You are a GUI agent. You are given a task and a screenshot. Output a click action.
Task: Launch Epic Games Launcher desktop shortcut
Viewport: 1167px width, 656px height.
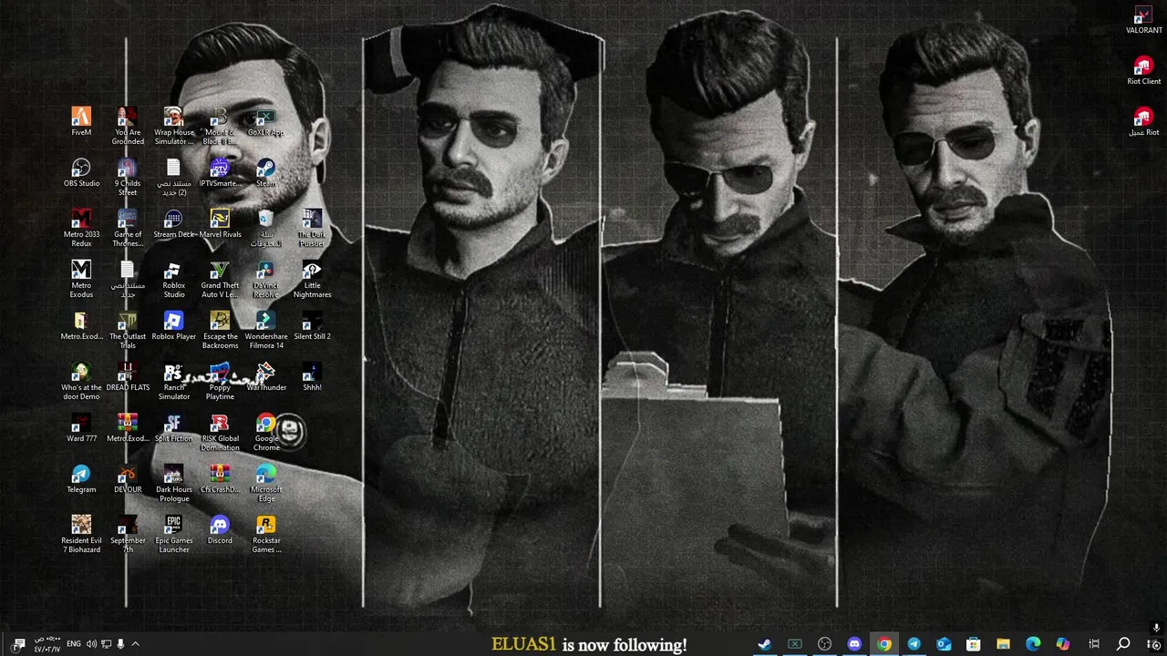[x=173, y=535]
